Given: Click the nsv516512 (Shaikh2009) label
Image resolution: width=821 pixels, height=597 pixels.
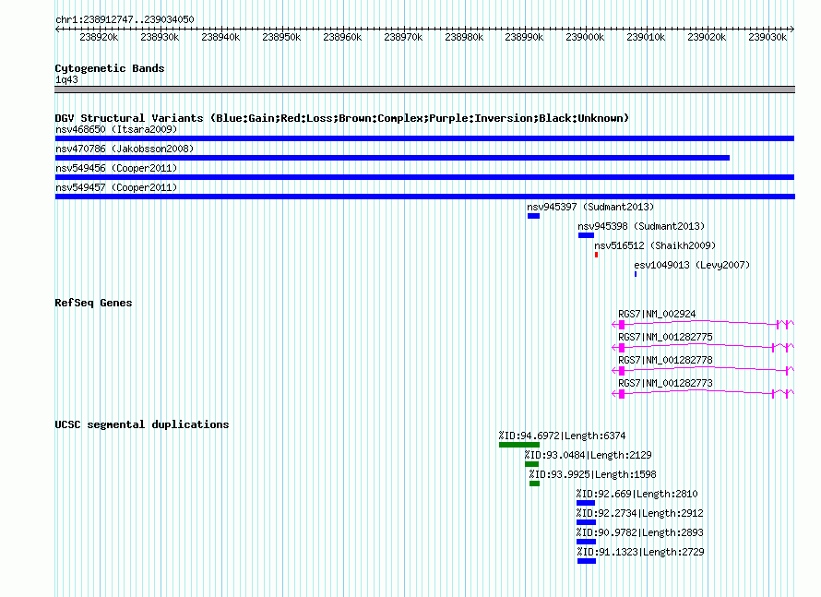Looking at the screenshot, I should coord(655,245).
